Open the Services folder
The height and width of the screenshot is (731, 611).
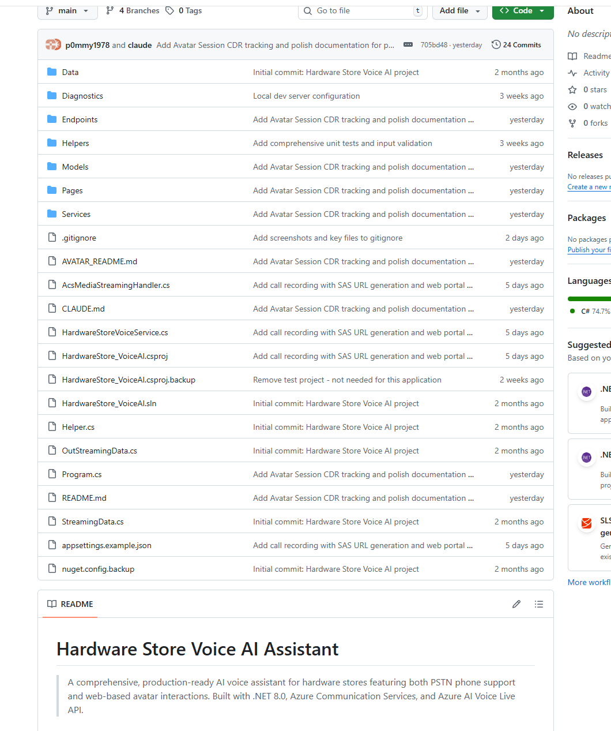click(x=76, y=214)
